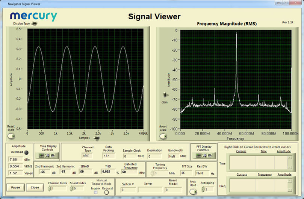Select crosshair cursor tool in FFT Display Controls
304x199 pixels.
point(199,155)
